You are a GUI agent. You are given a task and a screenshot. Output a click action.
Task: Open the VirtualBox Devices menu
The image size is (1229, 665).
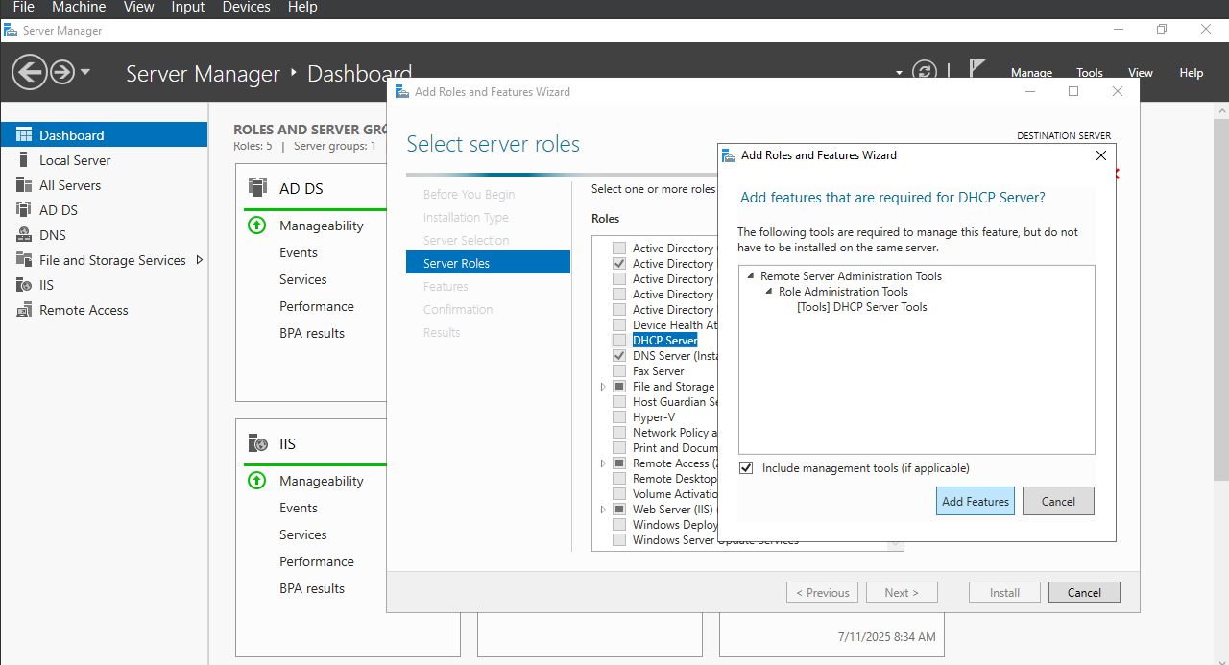pos(246,7)
